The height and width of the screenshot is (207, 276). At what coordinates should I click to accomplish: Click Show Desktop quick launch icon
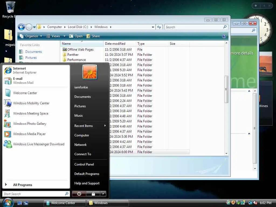(x=19, y=203)
